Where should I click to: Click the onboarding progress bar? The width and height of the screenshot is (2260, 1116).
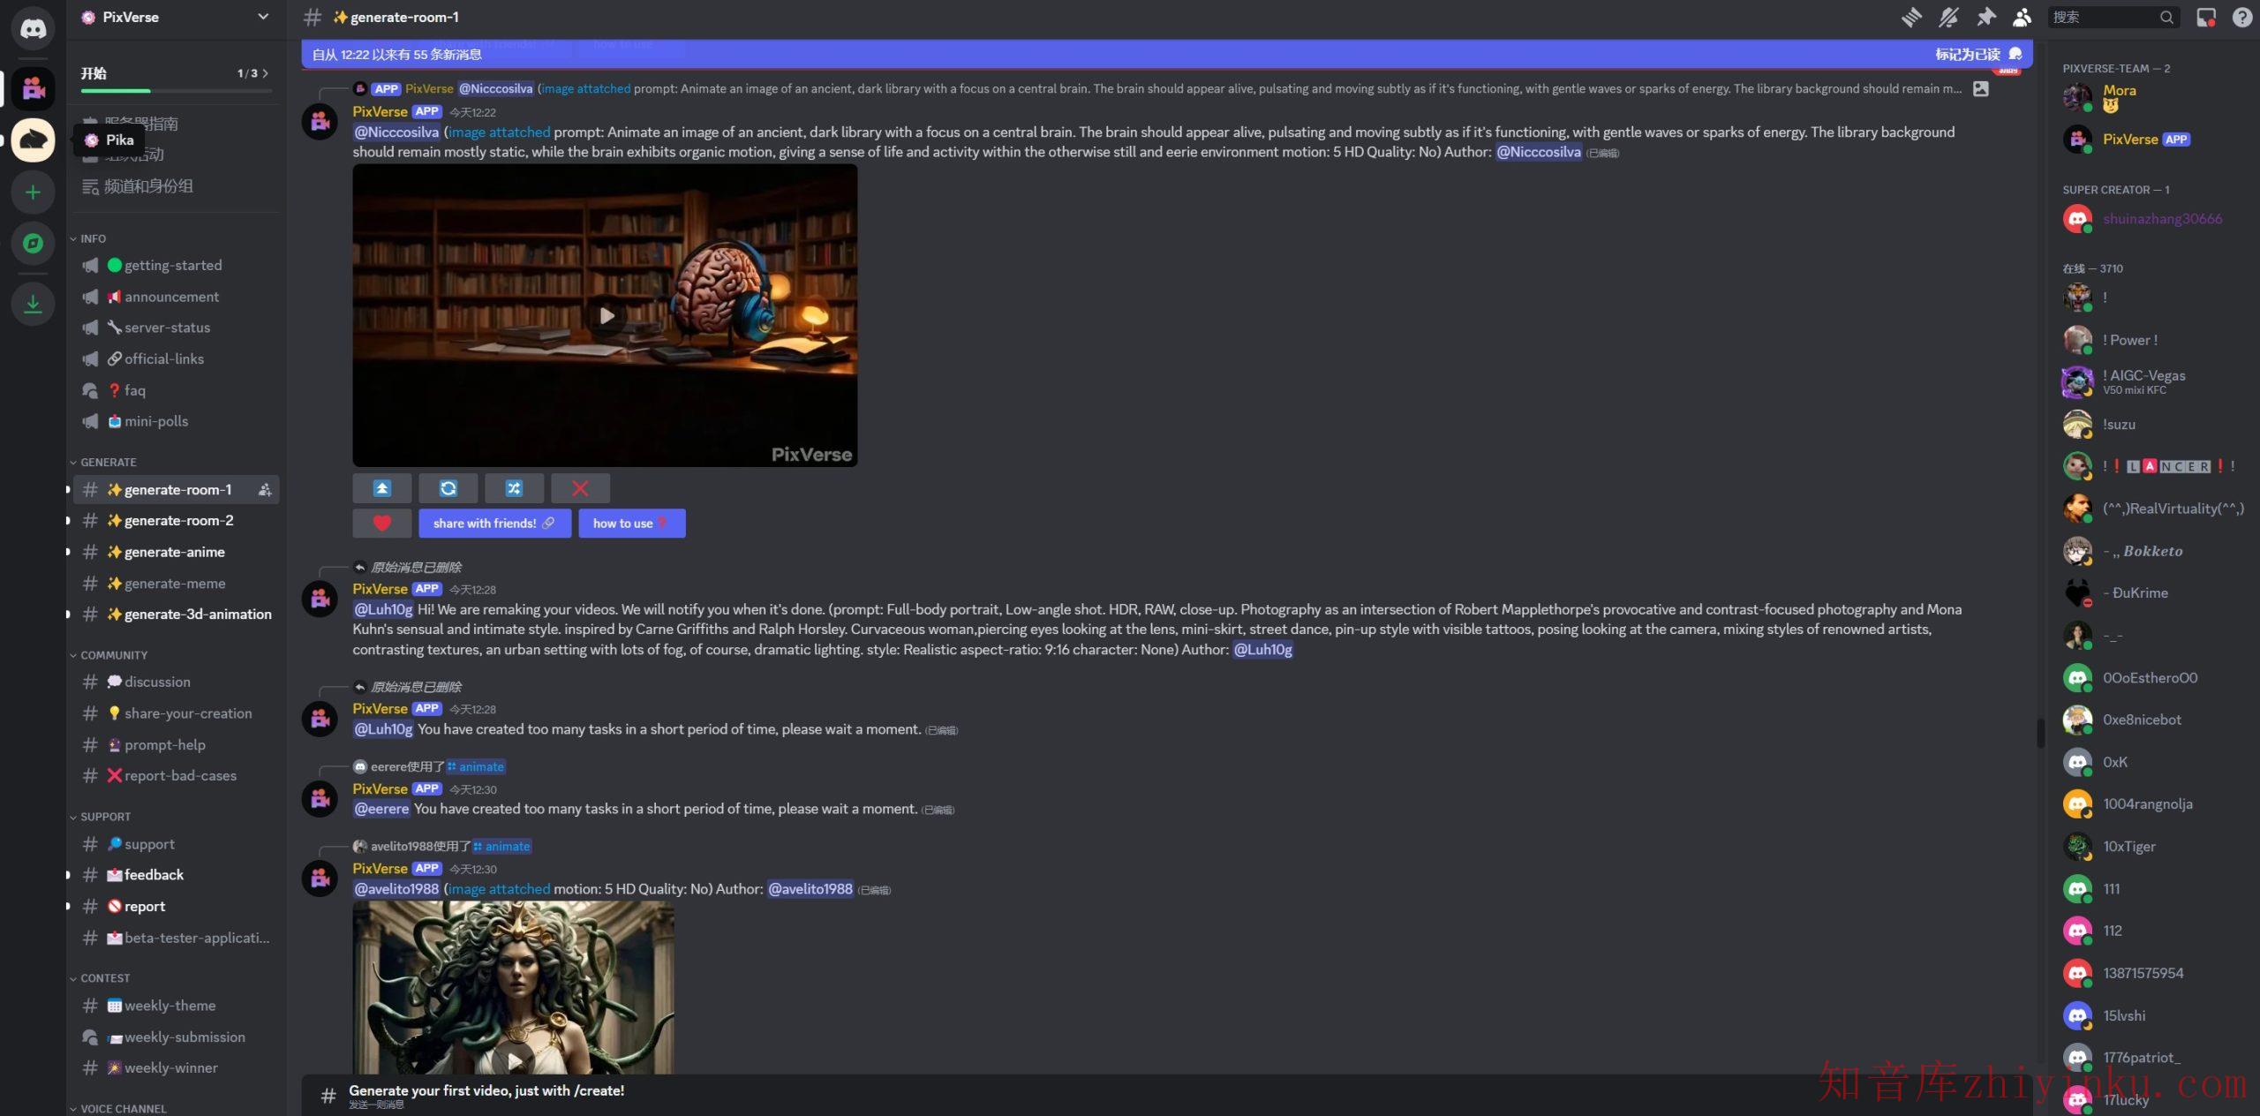[176, 90]
